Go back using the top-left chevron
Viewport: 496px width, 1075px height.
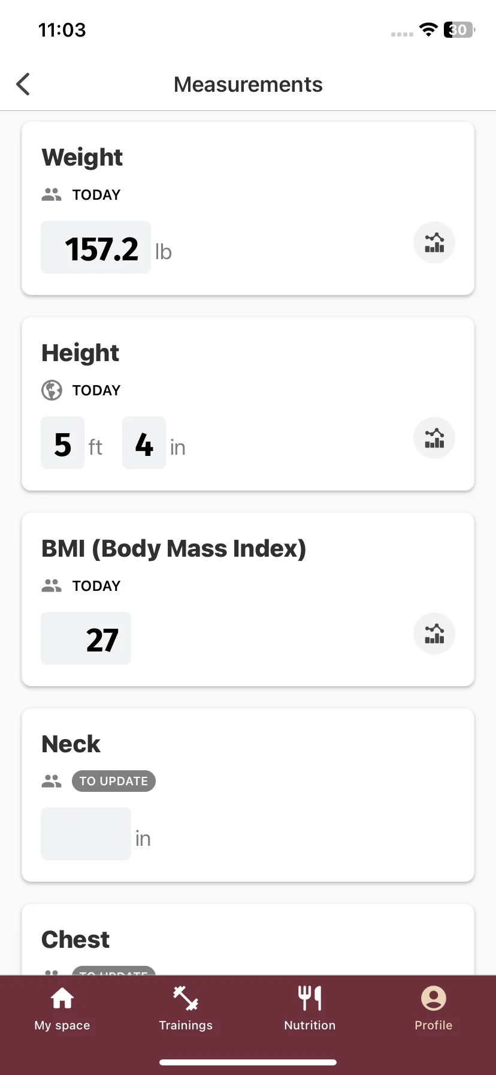tap(23, 85)
